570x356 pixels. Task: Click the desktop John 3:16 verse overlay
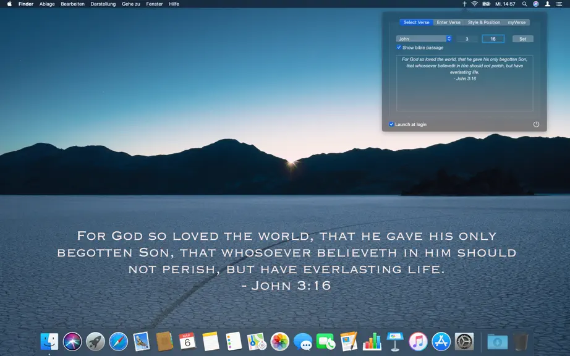pyautogui.click(x=286, y=260)
